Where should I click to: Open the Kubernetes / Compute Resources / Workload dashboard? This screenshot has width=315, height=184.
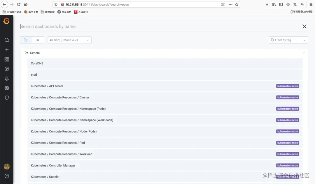coord(165,154)
